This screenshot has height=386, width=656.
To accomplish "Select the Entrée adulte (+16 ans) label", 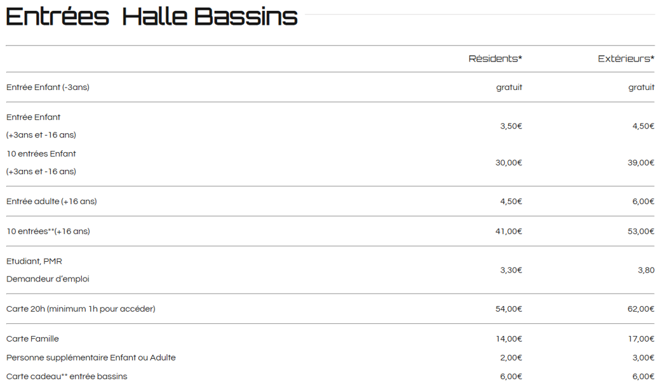I will pyautogui.click(x=51, y=202).
